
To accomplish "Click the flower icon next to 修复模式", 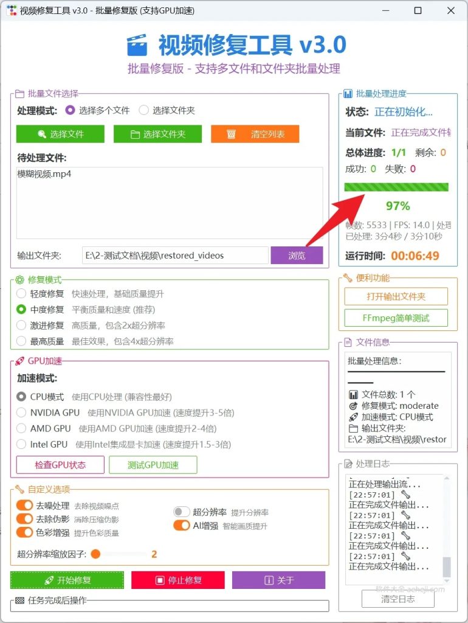I will coord(19,280).
